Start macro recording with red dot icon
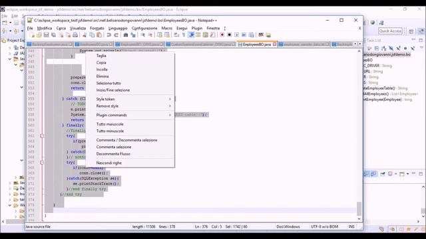The image size is (426, 239). point(222,35)
